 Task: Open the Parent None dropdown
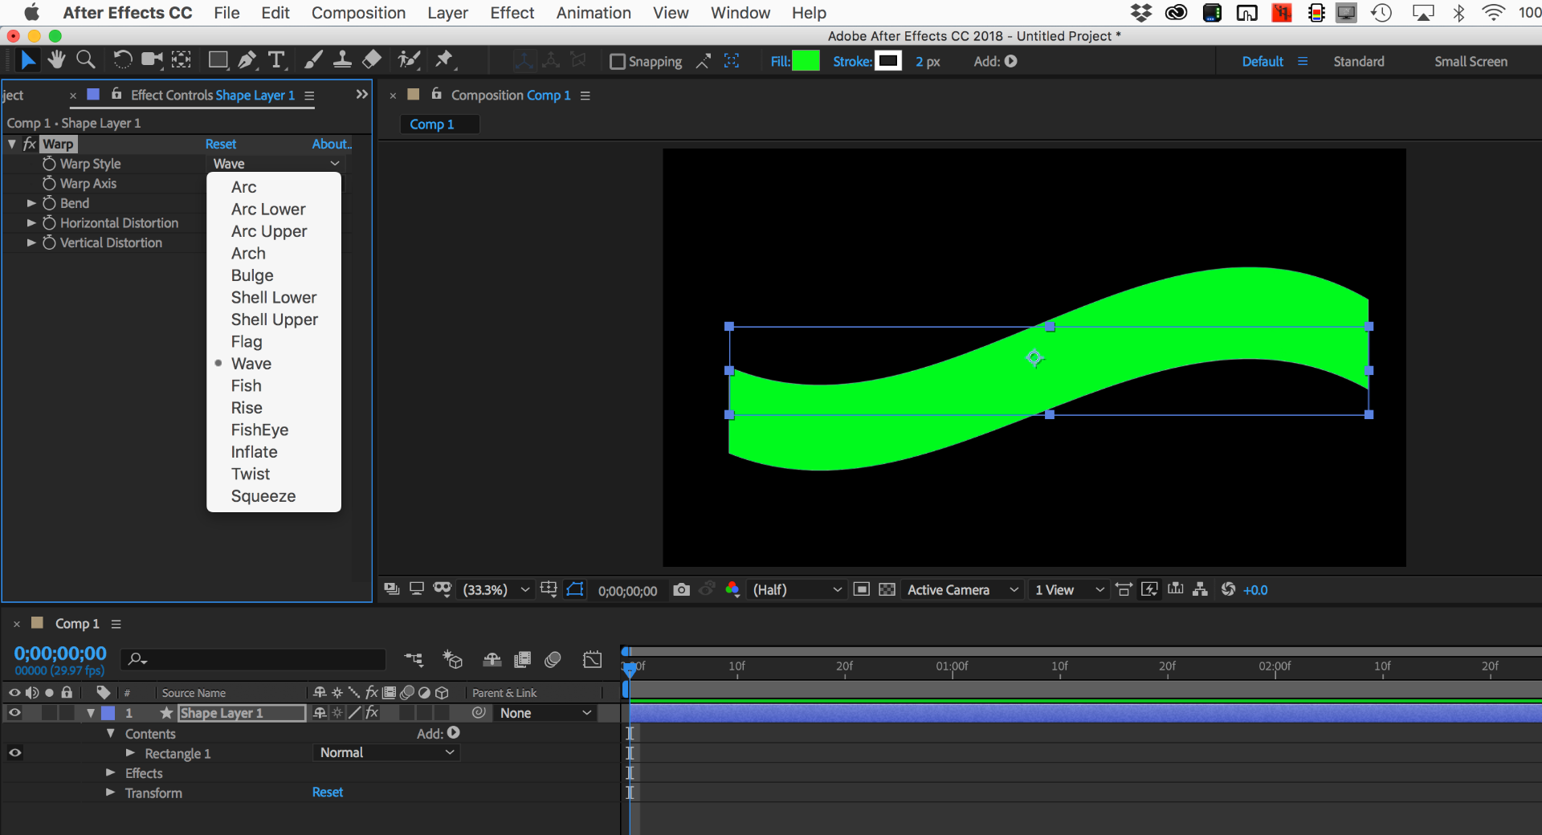click(544, 713)
